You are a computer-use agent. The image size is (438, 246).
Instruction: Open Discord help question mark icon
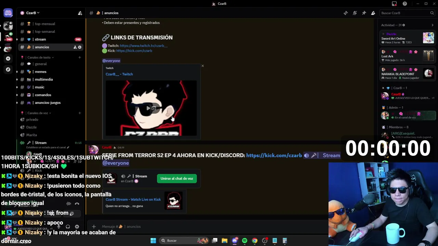point(405,4)
